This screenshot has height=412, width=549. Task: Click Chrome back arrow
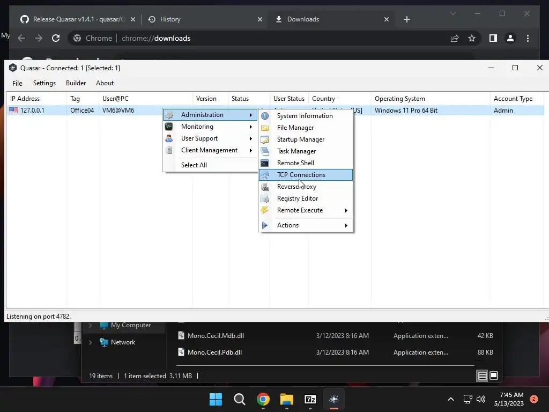[21, 38]
